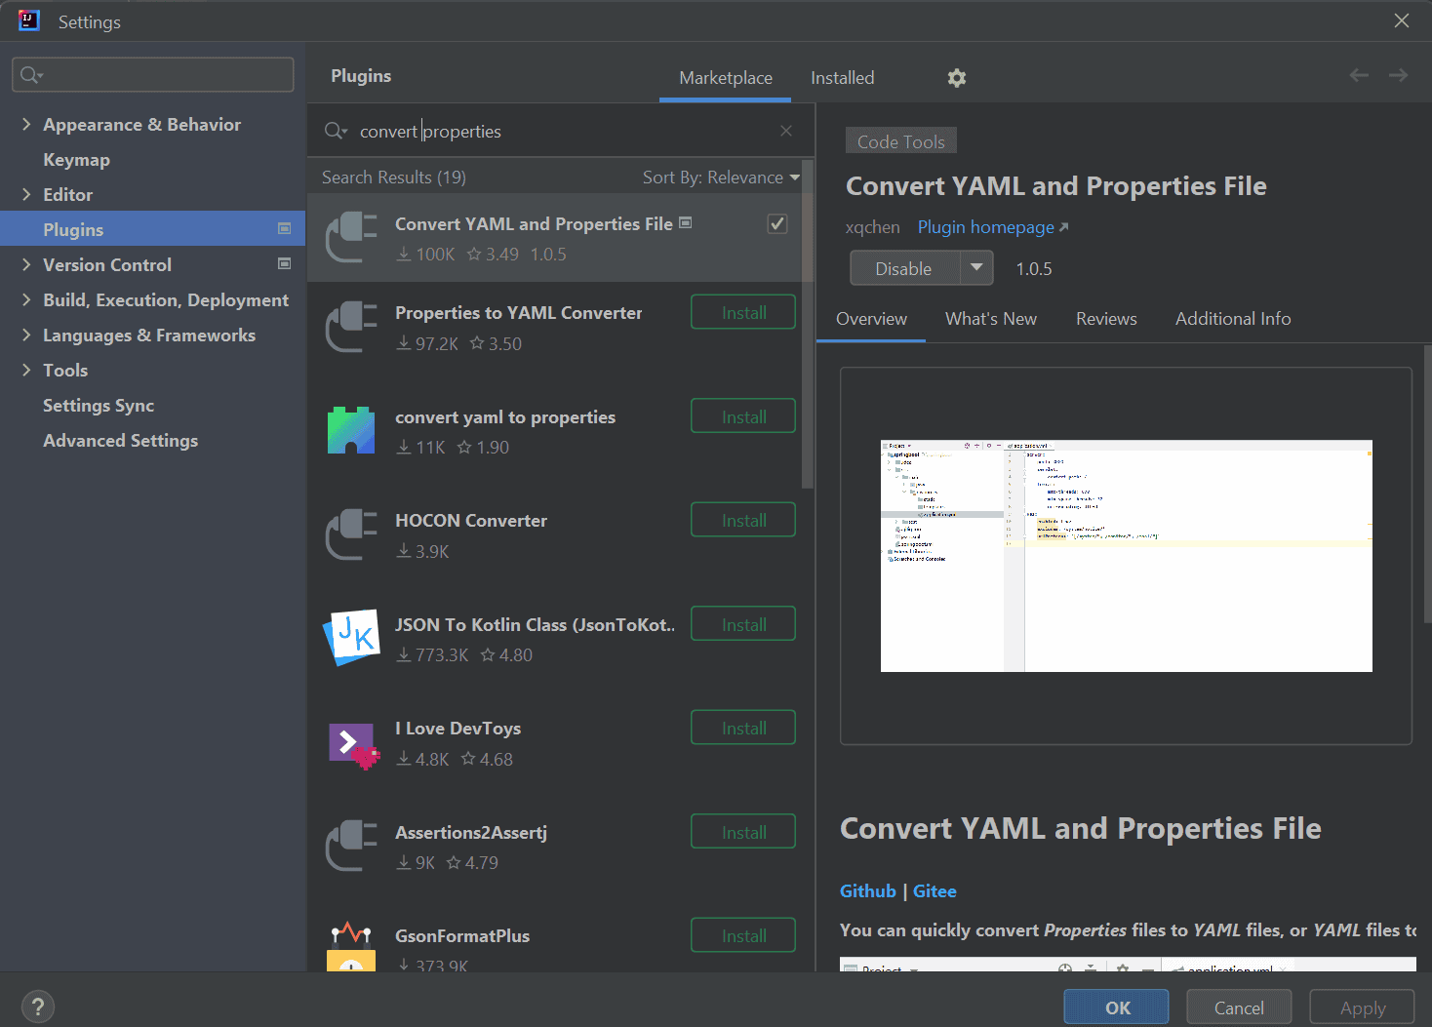Click the JSON To Kotlin Class JK icon
The height and width of the screenshot is (1027, 1432).
(351, 638)
